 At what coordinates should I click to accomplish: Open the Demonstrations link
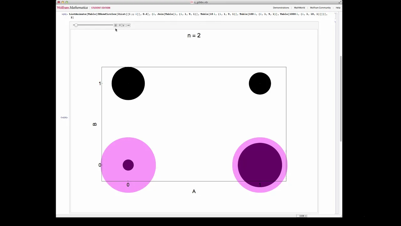pos(281,8)
